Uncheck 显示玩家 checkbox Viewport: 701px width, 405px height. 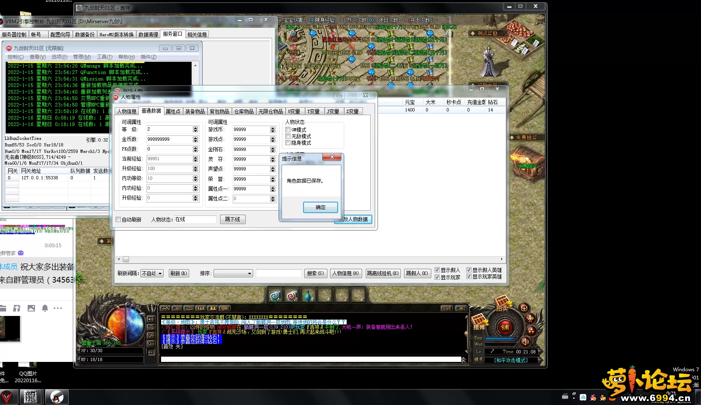[x=437, y=277]
